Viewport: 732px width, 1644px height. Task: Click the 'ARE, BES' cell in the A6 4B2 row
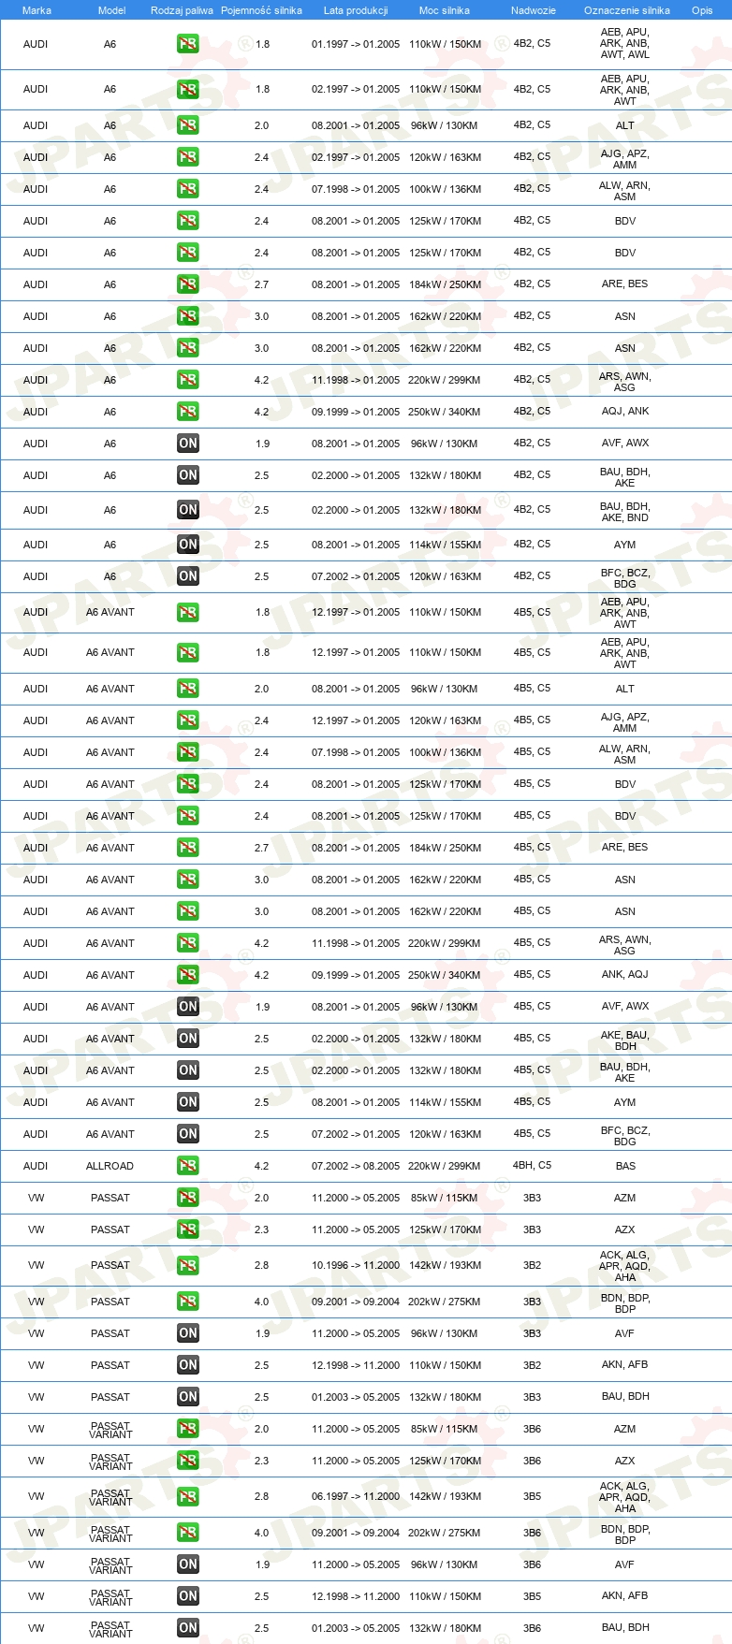[x=624, y=284]
